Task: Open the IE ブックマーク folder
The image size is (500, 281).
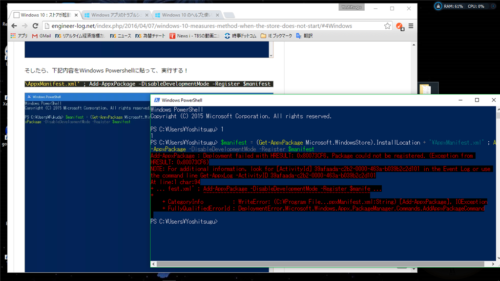Action: click(x=276, y=36)
